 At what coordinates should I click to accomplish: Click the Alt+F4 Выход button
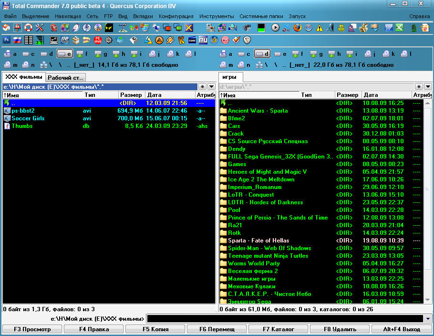pos(402,329)
